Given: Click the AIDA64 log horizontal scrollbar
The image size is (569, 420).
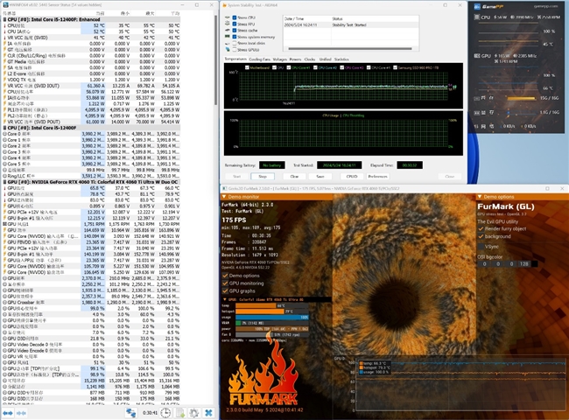Looking at the screenshot, I should 350,48.
